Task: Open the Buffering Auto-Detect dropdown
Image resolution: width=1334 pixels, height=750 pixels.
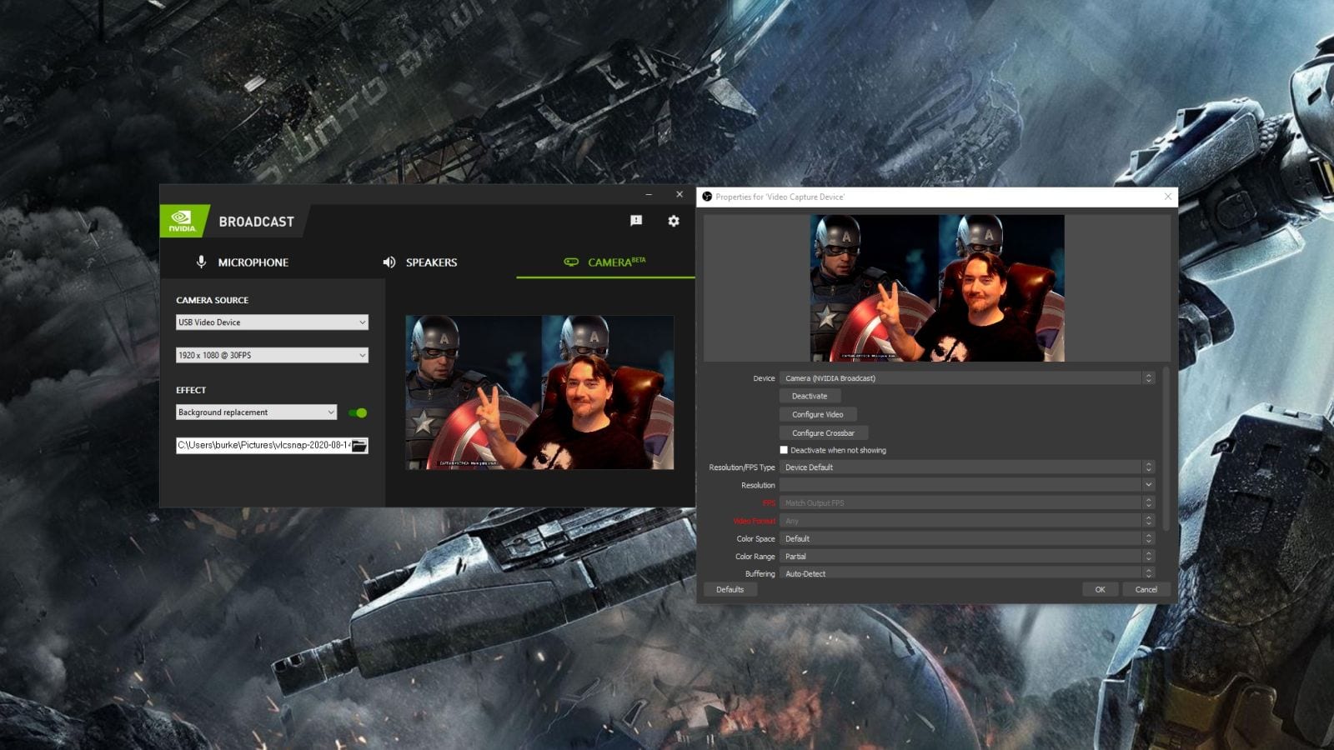Action: click(967, 573)
